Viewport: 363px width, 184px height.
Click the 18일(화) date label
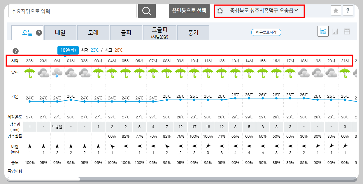click(68, 50)
